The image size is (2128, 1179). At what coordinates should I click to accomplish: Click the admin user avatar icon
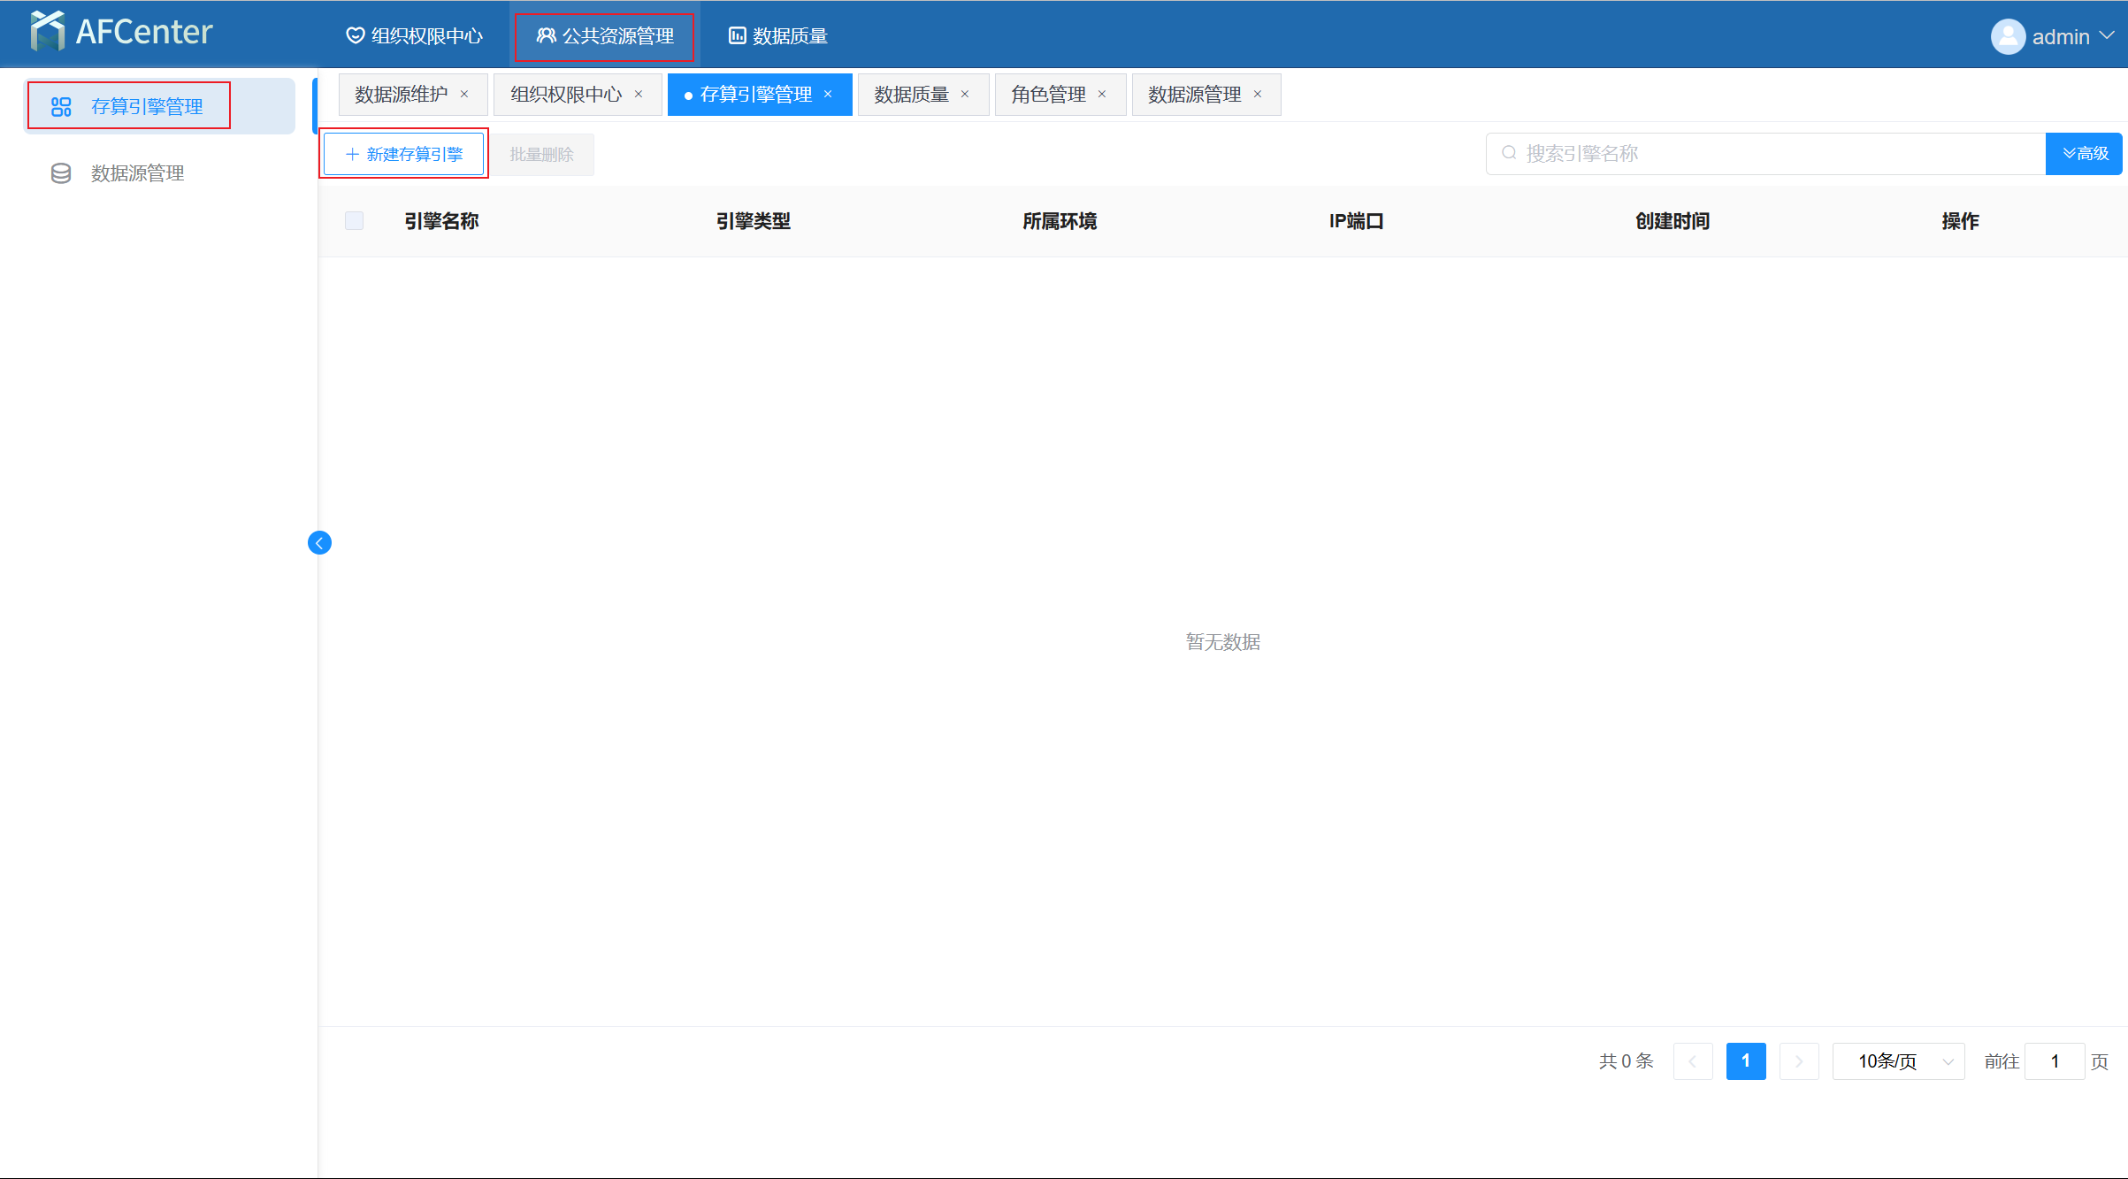tap(2008, 36)
